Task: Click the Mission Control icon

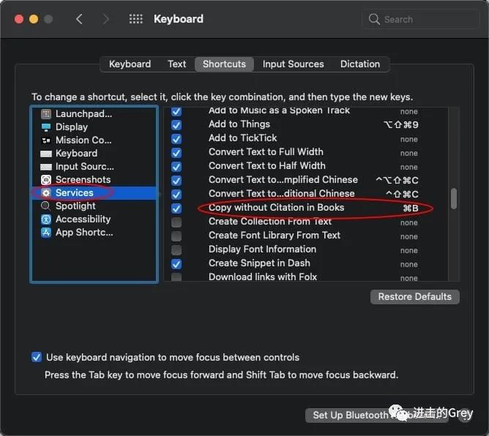Action: tap(46, 140)
